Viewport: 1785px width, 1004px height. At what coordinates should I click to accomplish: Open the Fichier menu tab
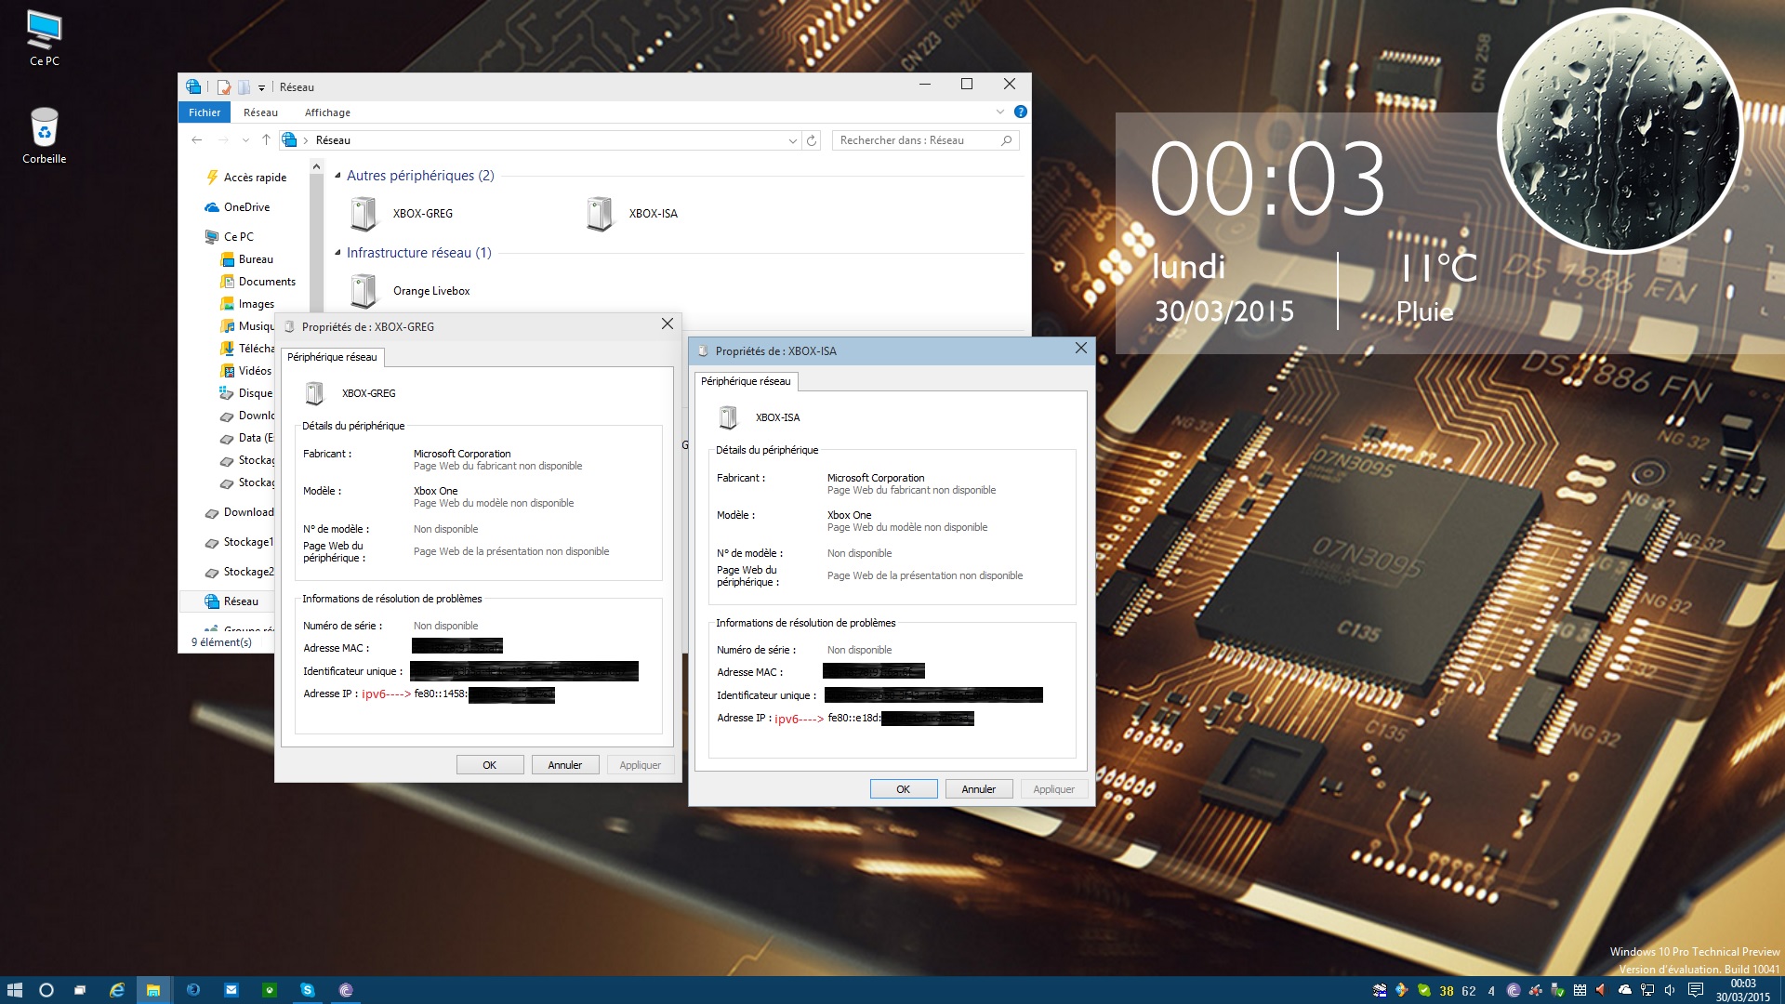click(x=205, y=112)
